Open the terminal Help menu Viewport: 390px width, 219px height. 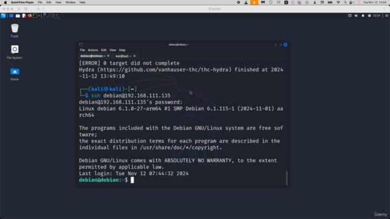click(x=122, y=50)
